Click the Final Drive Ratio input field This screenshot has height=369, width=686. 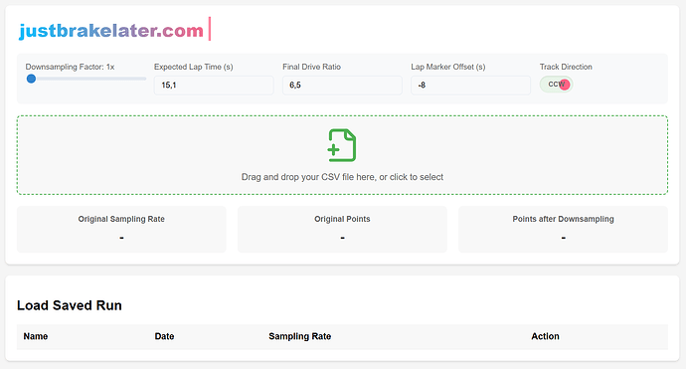(342, 85)
